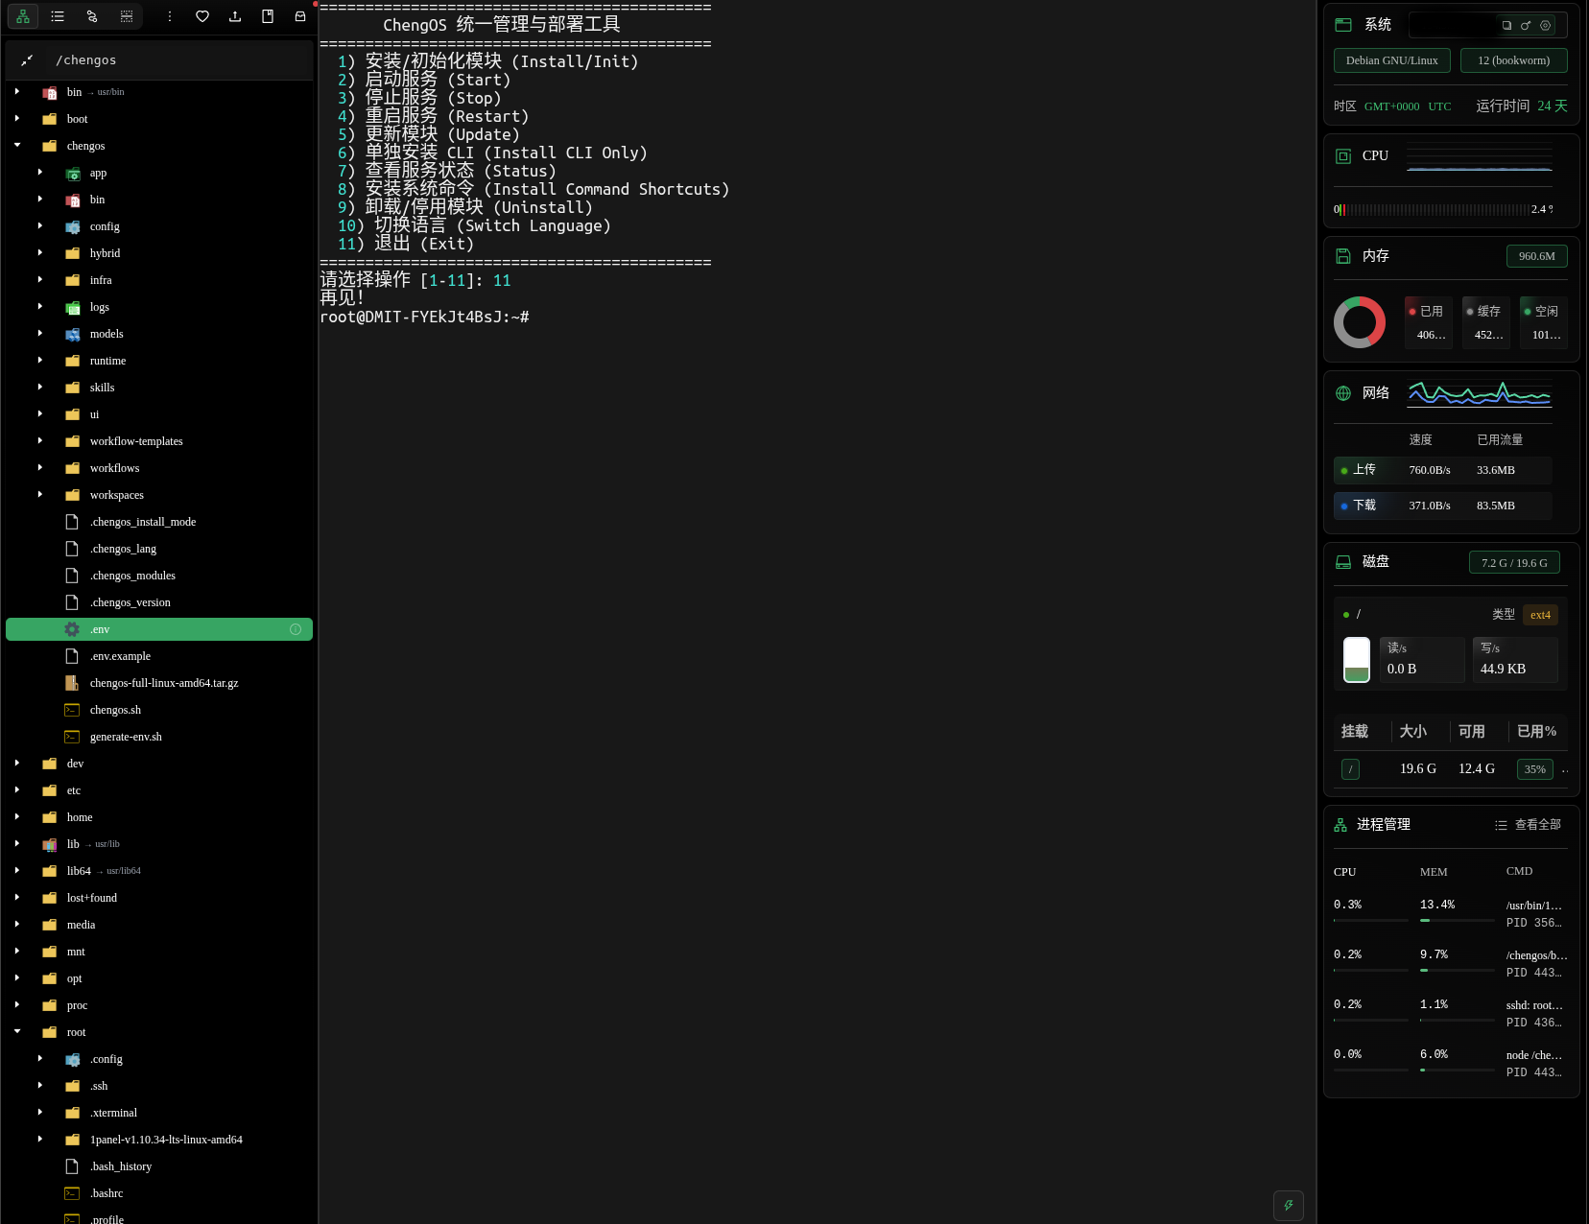Click the bookmark icon in toolbar

point(268,16)
